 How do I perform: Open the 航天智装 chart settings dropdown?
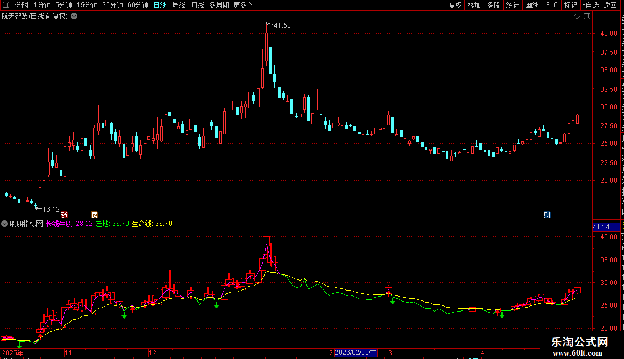tap(74, 17)
